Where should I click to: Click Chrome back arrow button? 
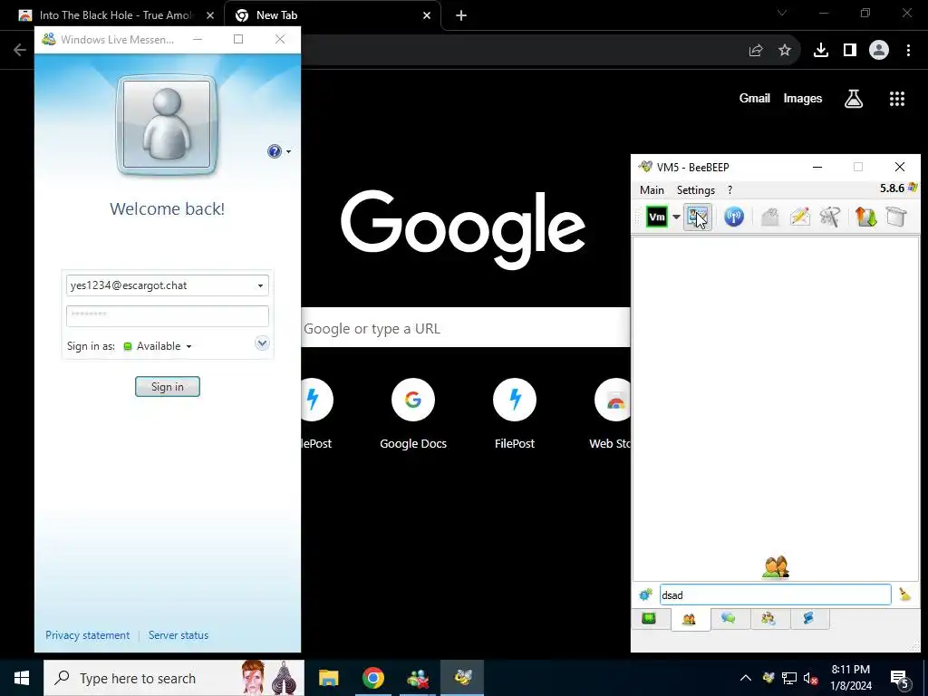point(20,51)
